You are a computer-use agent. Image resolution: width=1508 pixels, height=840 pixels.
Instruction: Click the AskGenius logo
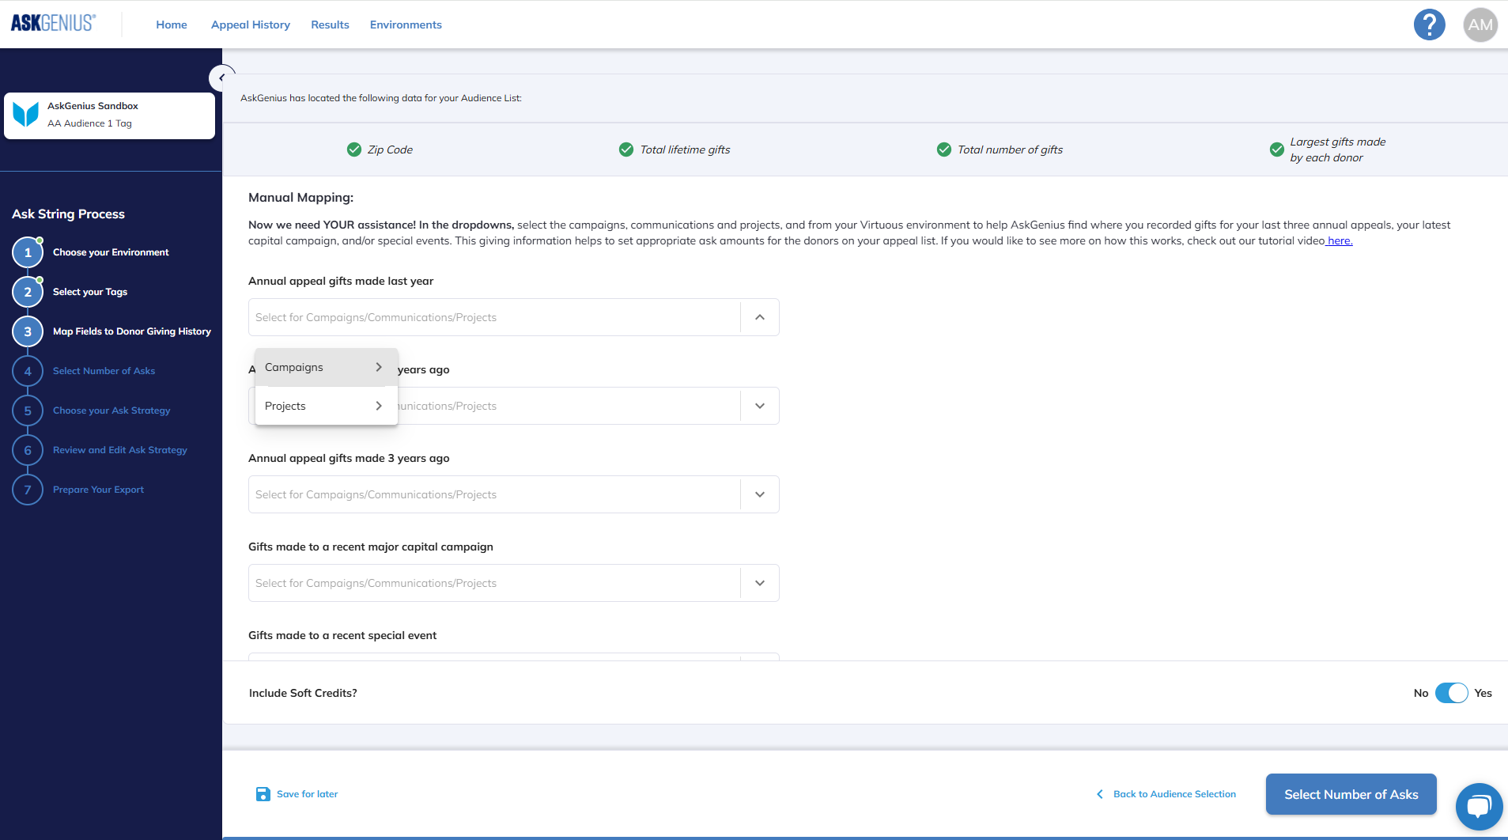[53, 24]
